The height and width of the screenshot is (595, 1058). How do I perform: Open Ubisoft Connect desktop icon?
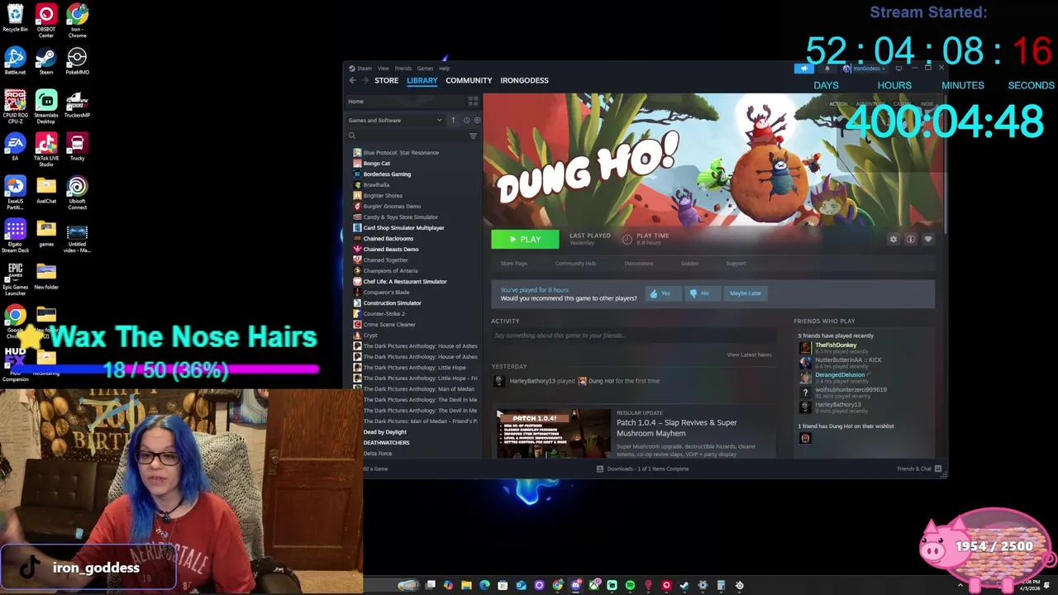pyautogui.click(x=77, y=193)
